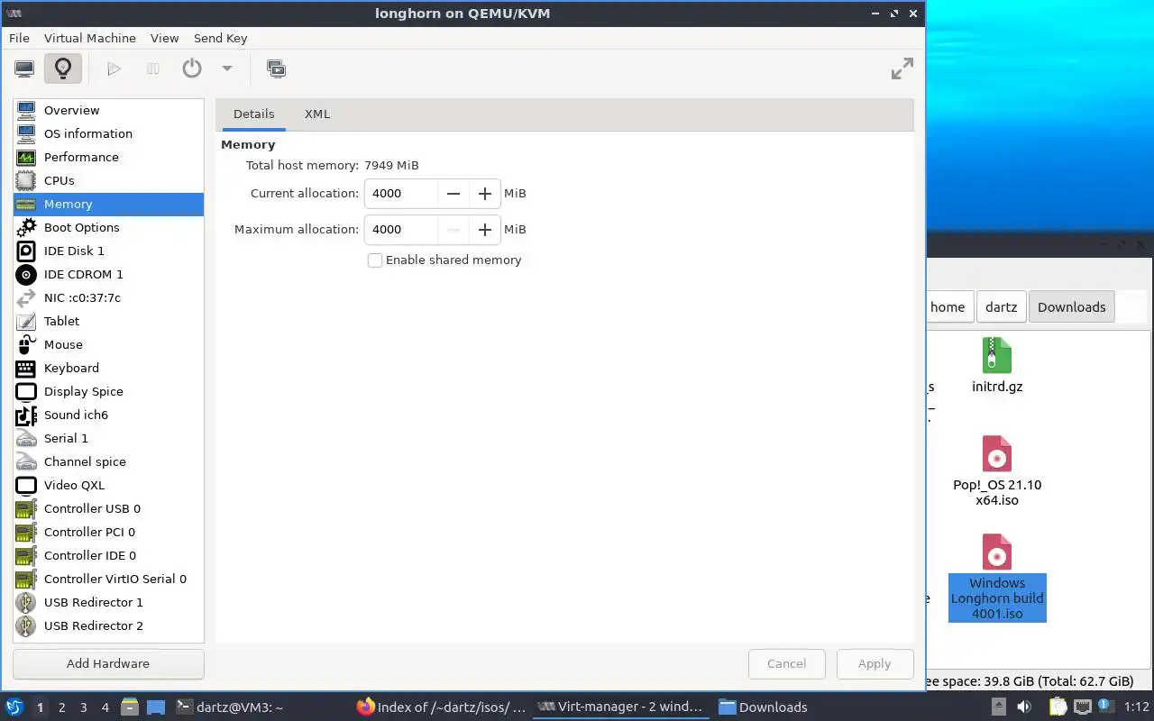Viewport: 1154px width, 721px height.
Task: Switch to fullscreen view icon
Action: tap(902, 68)
